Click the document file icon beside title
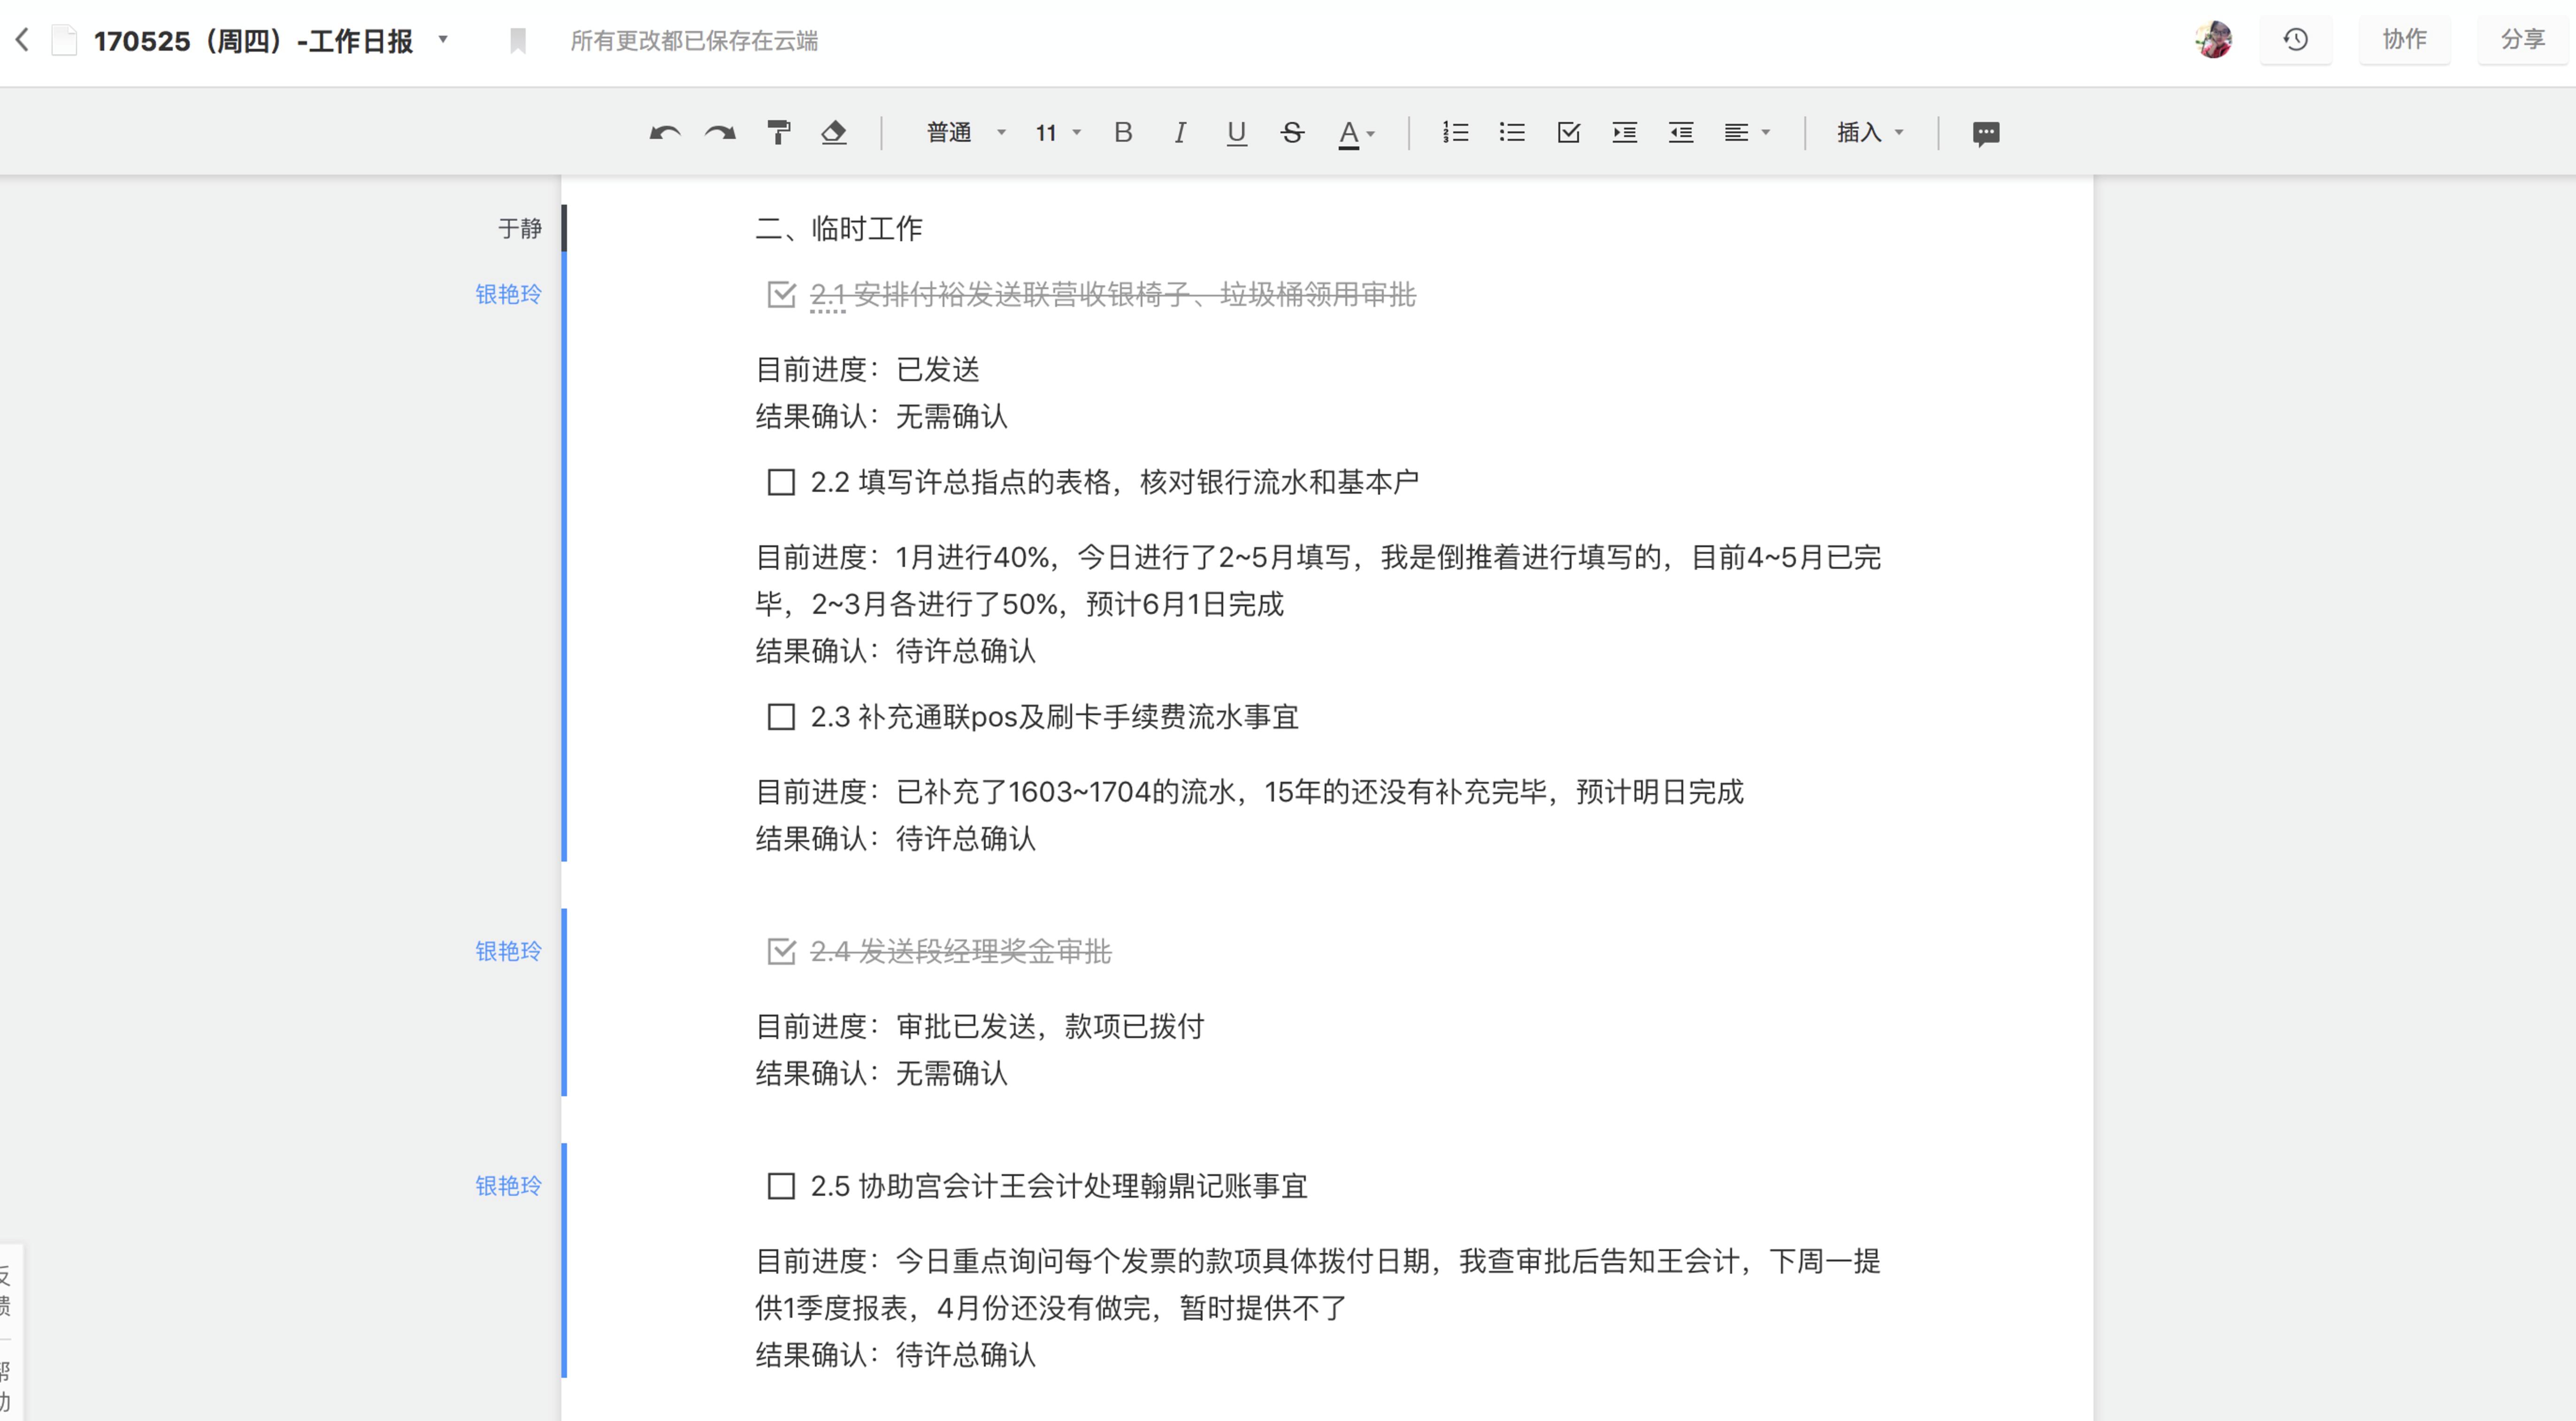This screenshot has width=2576, height=1421. tap(64, 40)
